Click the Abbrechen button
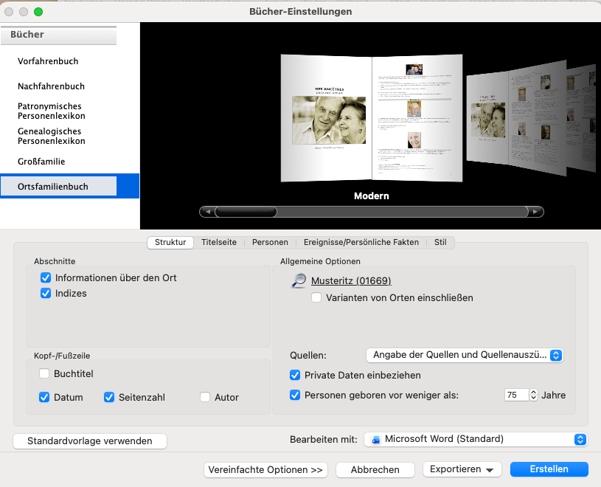Viewport: 601px width, 487px height. coord(375,470)
